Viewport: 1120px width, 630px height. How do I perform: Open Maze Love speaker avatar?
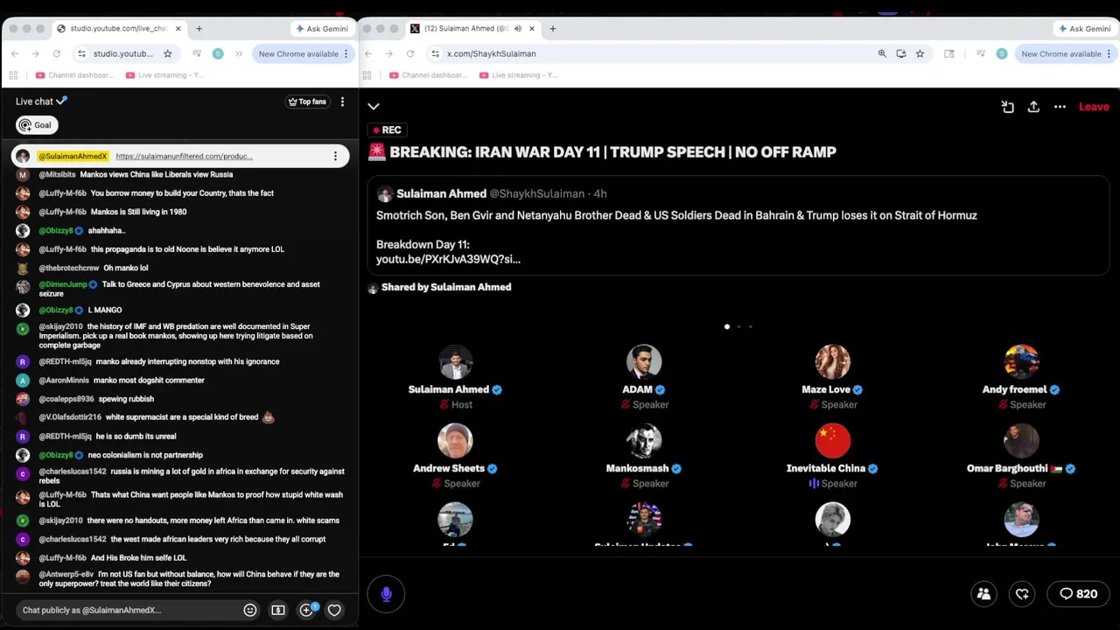(x=832, y=362)
